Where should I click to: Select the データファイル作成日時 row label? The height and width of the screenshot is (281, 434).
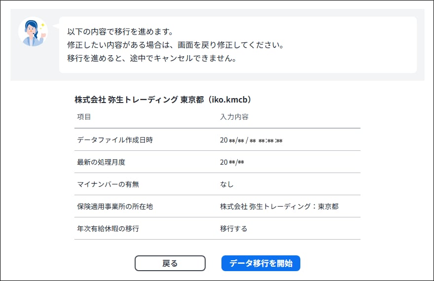(x=115, y=140)
